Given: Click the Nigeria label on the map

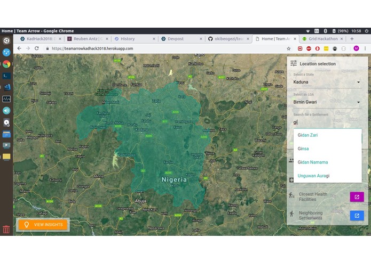Looking at the screenshot, I should (x=174, y=180).
